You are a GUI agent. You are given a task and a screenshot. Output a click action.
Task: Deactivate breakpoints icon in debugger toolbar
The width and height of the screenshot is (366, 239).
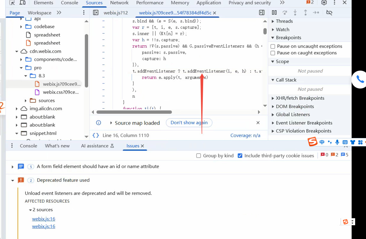coord(329,12)
